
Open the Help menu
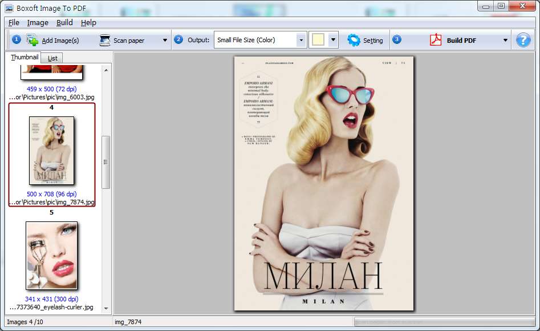88,22
